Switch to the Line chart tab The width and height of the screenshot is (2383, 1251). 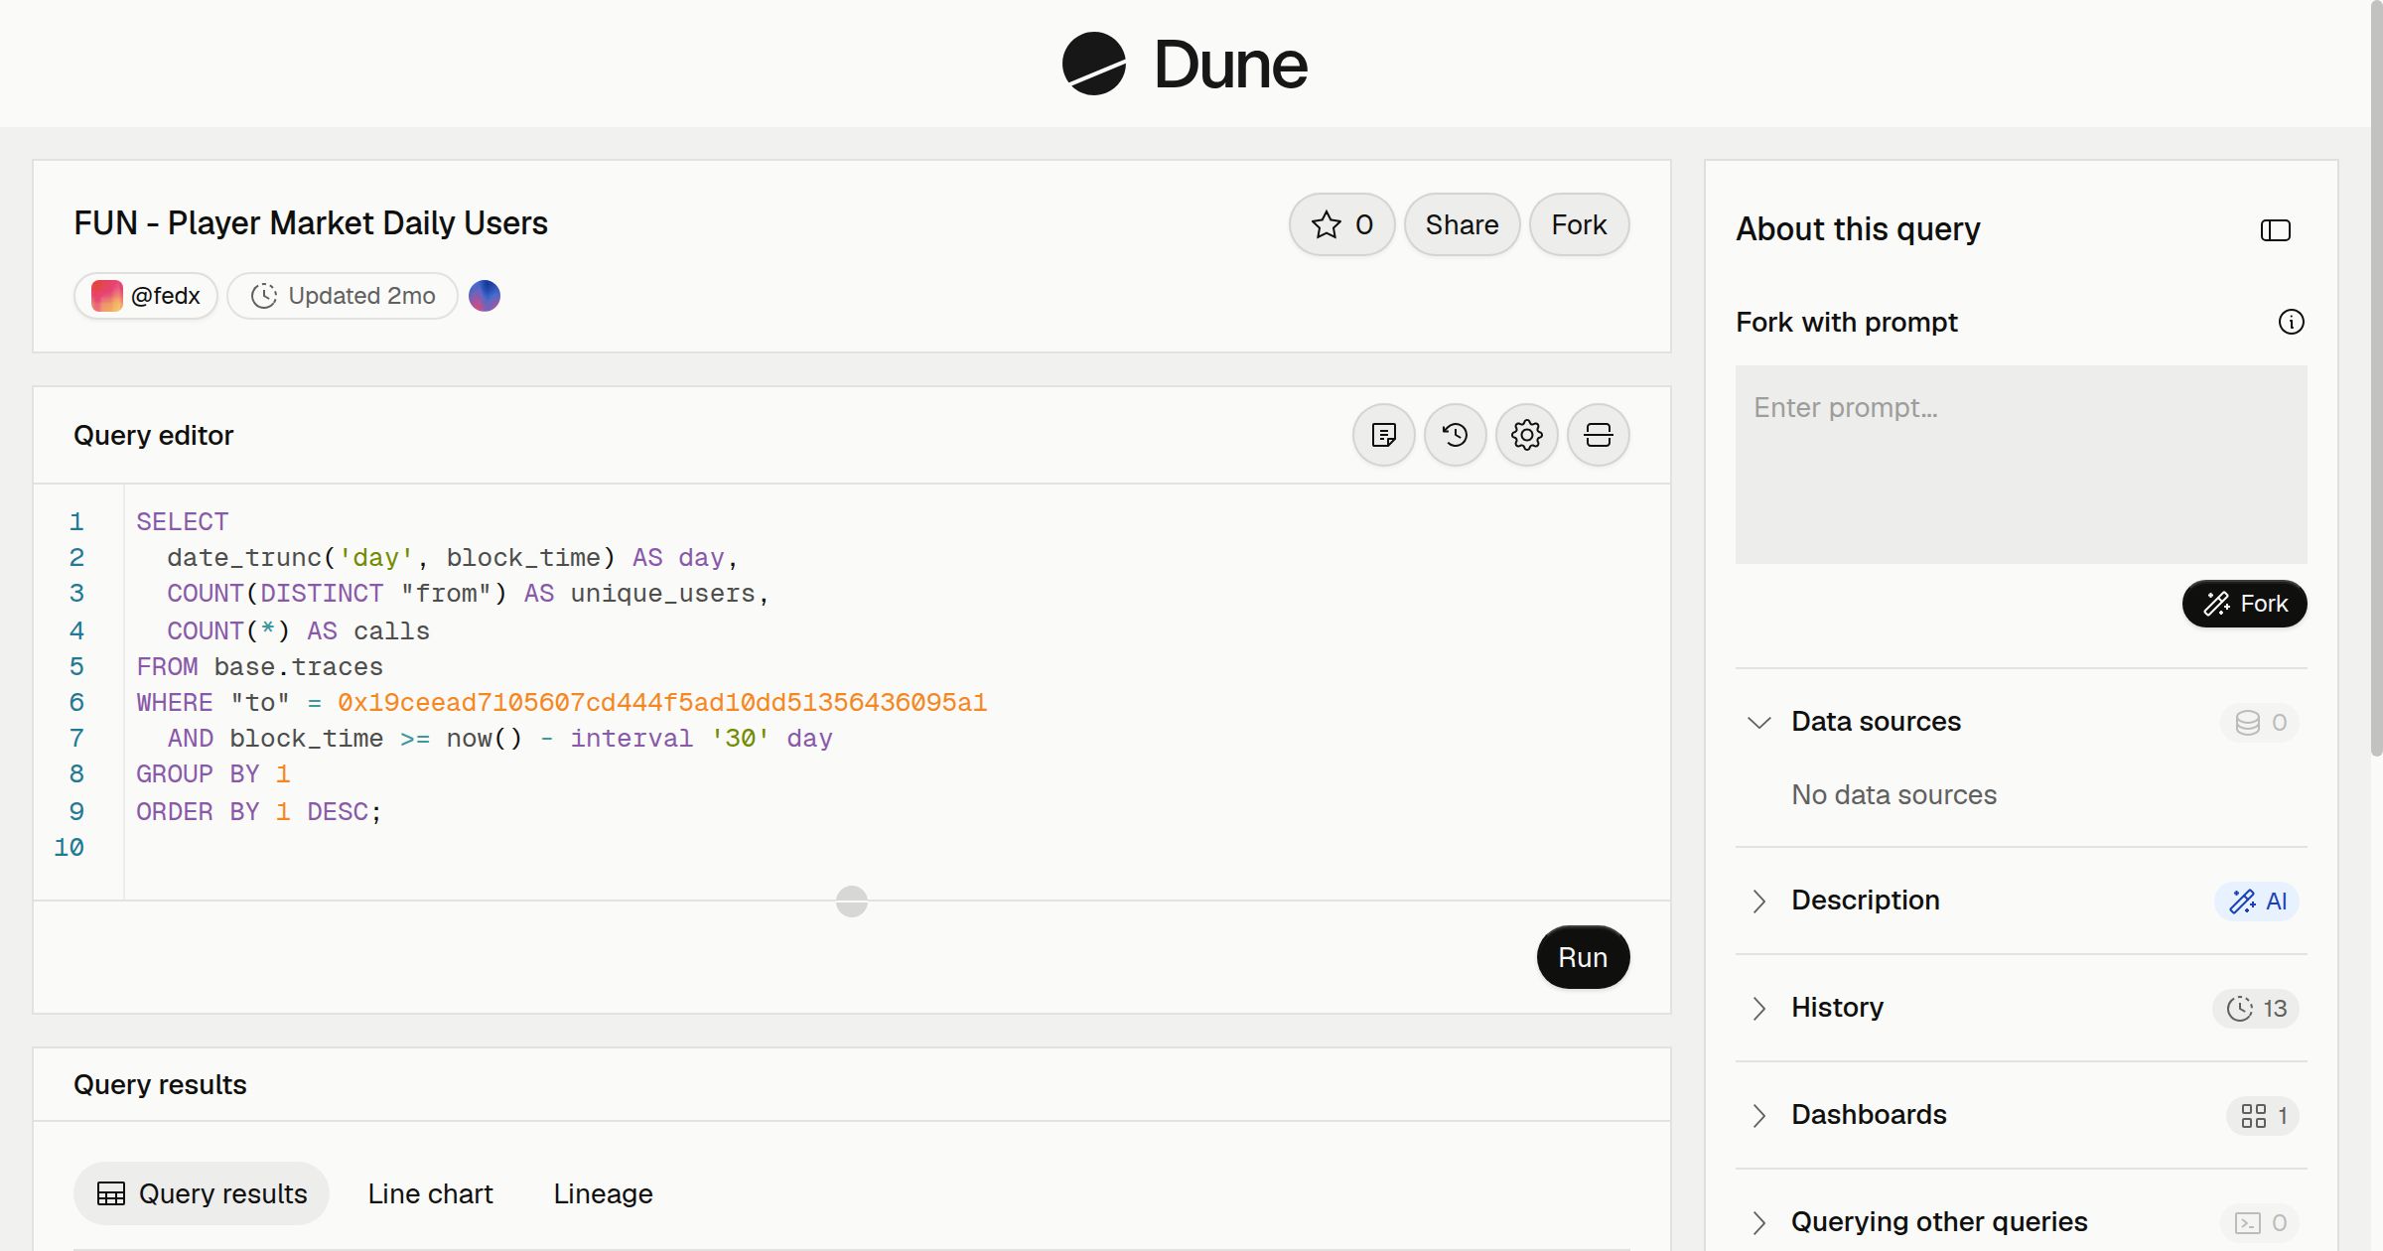click(x=430, y=1193)
